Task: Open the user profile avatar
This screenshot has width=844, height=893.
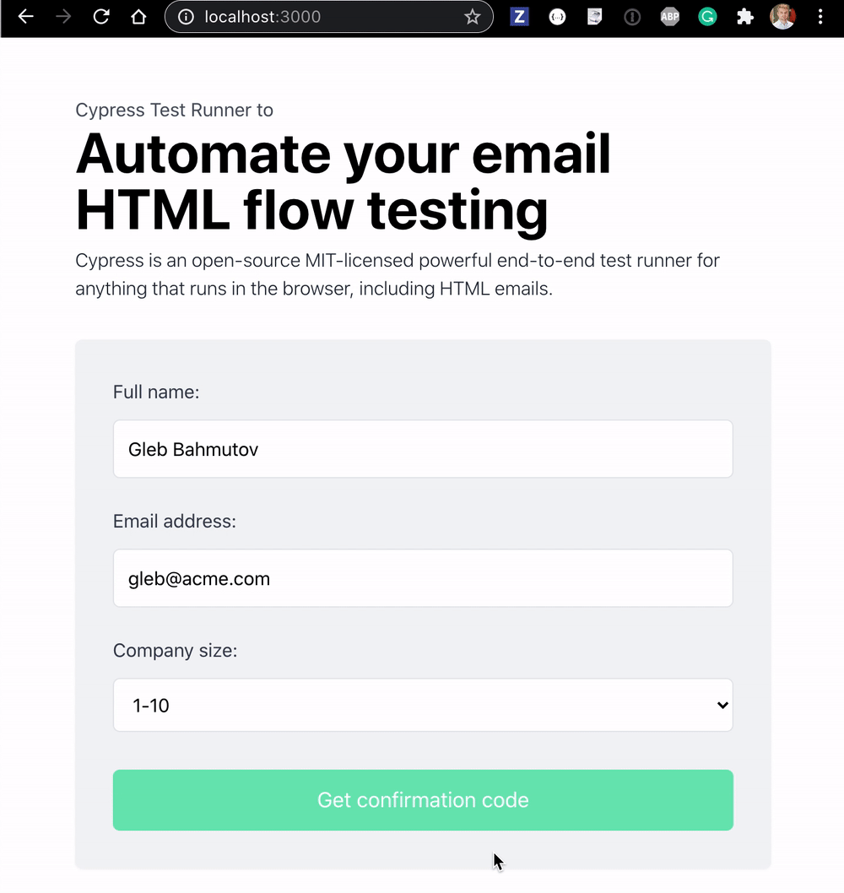Action: (782, 17)
